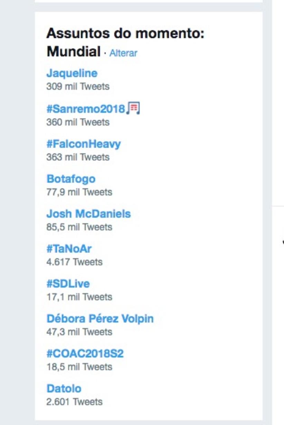Open the Jaqueline trending topic
This screenshot has width=284, height=425.
tap(72, 73)
